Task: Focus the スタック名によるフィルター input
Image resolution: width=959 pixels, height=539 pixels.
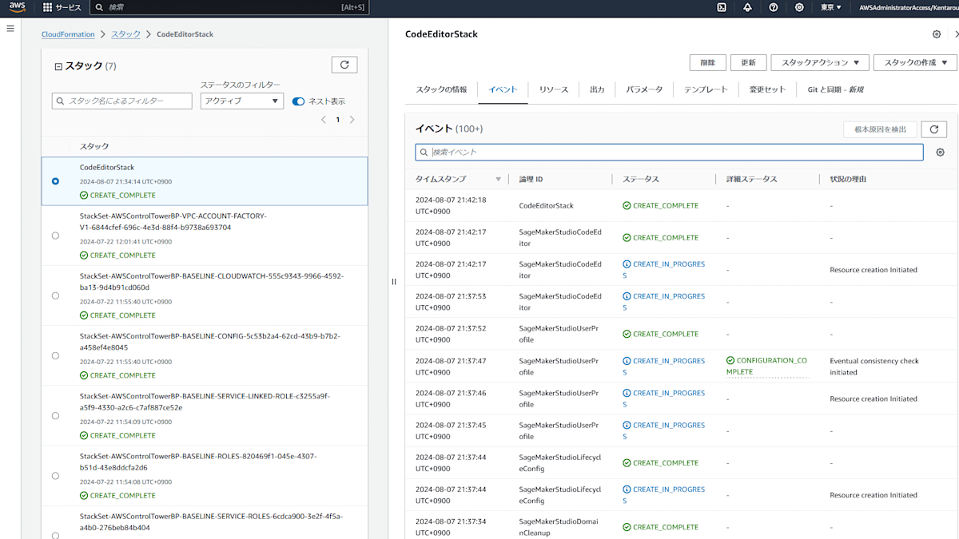Action: pos(122,101)
